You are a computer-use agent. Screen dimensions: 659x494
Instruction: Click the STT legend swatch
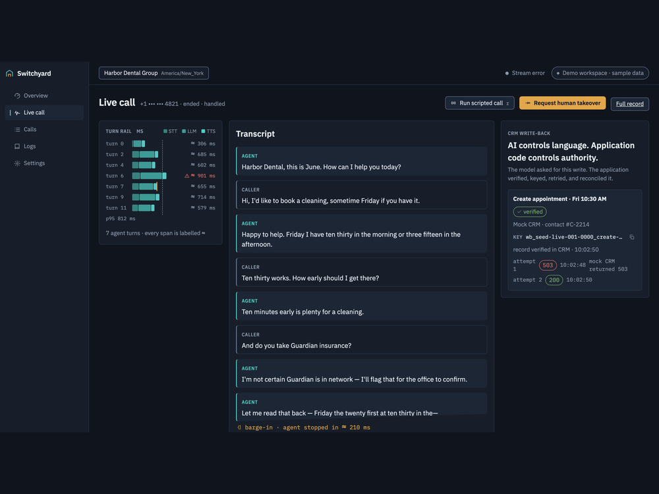click(x=165, y=131)
